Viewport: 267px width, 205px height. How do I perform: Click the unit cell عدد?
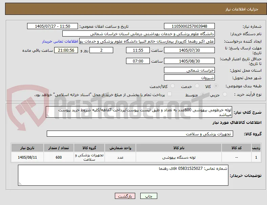click(120, 157)
